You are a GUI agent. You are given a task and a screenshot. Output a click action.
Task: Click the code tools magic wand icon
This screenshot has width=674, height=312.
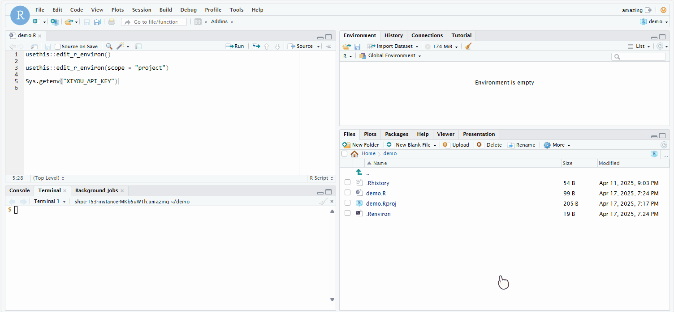(x=120, y=46)
